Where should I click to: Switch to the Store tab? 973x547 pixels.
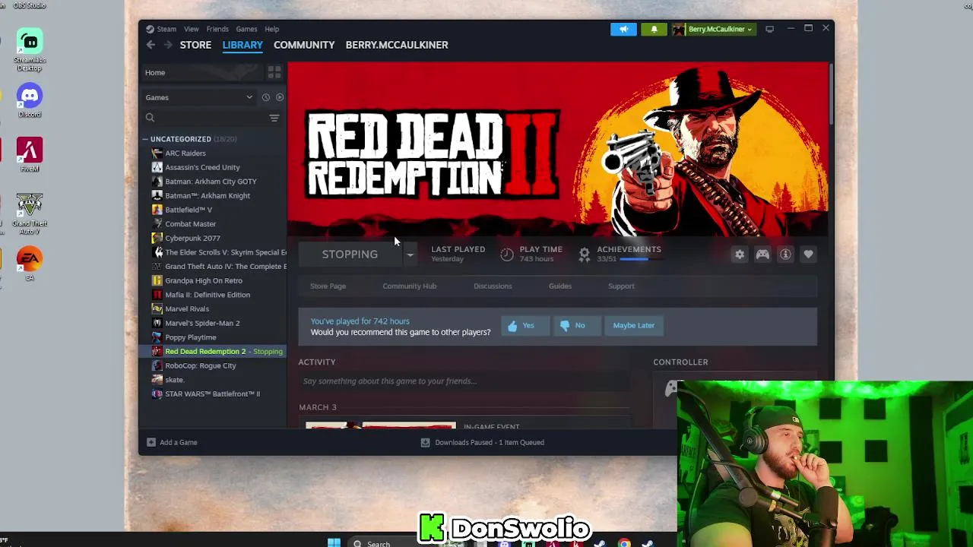point(195,45)
